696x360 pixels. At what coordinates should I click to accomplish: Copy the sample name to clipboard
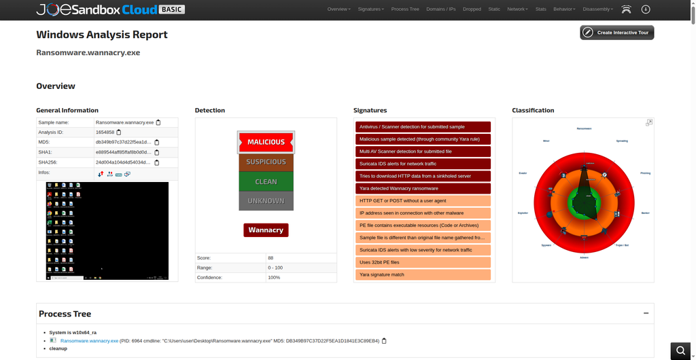(x=158, y=122)
